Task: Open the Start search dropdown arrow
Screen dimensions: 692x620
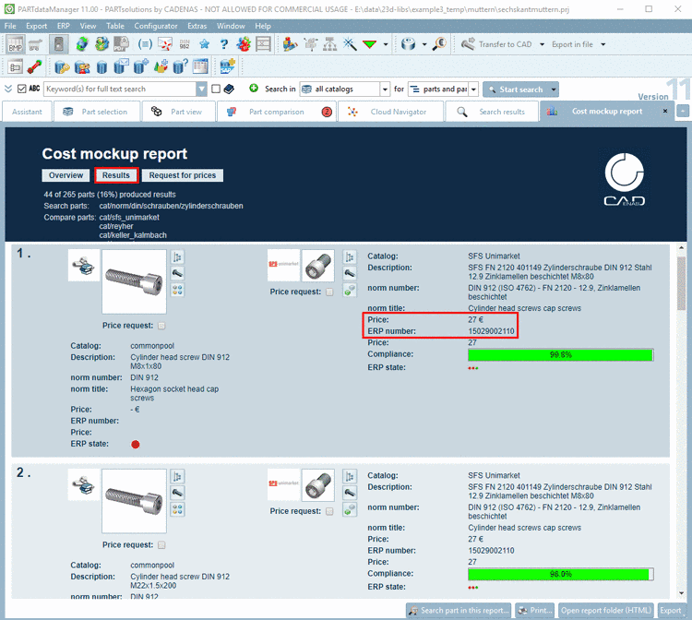Action: click(x=554, y=89)
